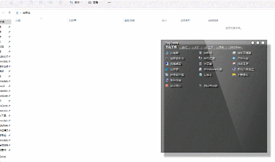Viewport: 275px width, 162px height.
Task: Switch to 文件 tab in TinyTools
Action: tap(197, 47)
